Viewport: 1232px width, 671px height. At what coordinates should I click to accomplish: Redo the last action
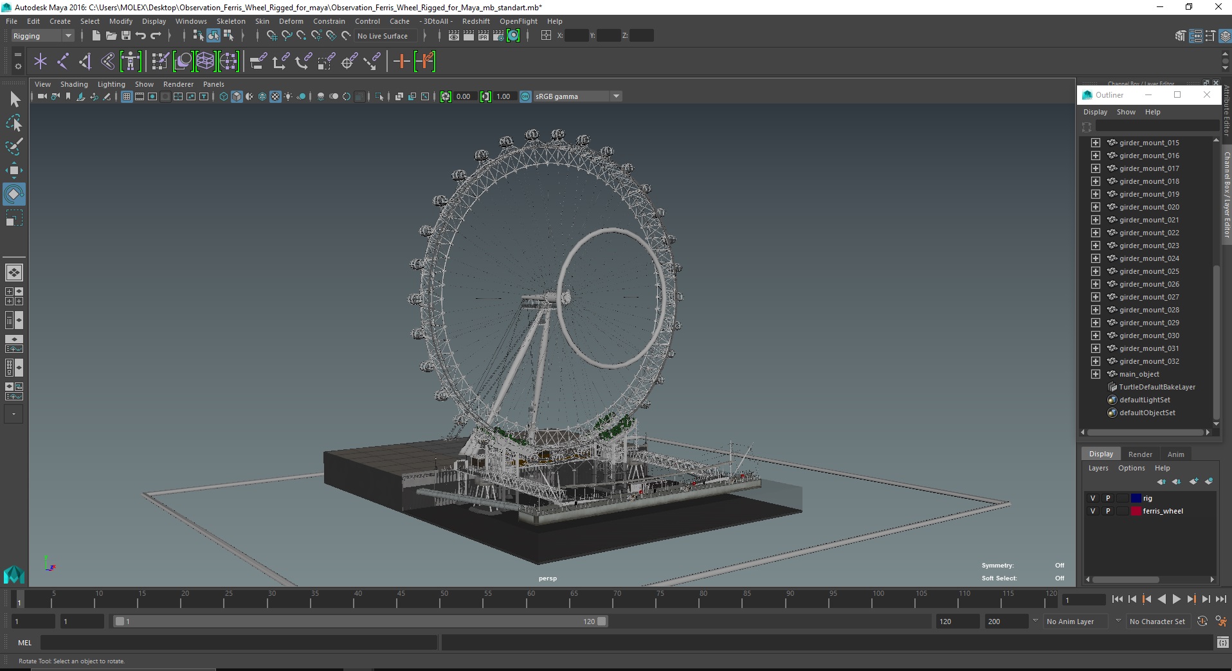(x=156, y=36)
